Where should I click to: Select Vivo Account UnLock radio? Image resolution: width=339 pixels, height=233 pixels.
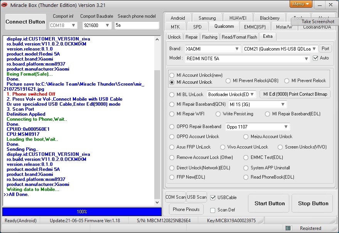[x=223, y=147]
